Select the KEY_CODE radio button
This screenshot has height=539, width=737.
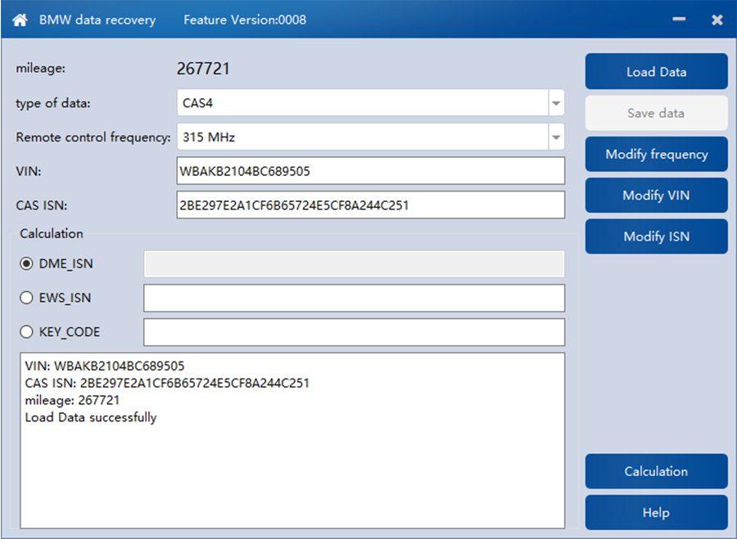coord(26,332)
